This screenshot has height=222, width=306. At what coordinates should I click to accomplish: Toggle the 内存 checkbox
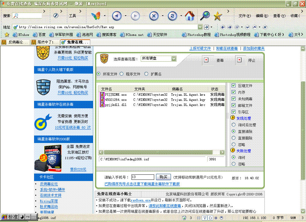point(233,92)
